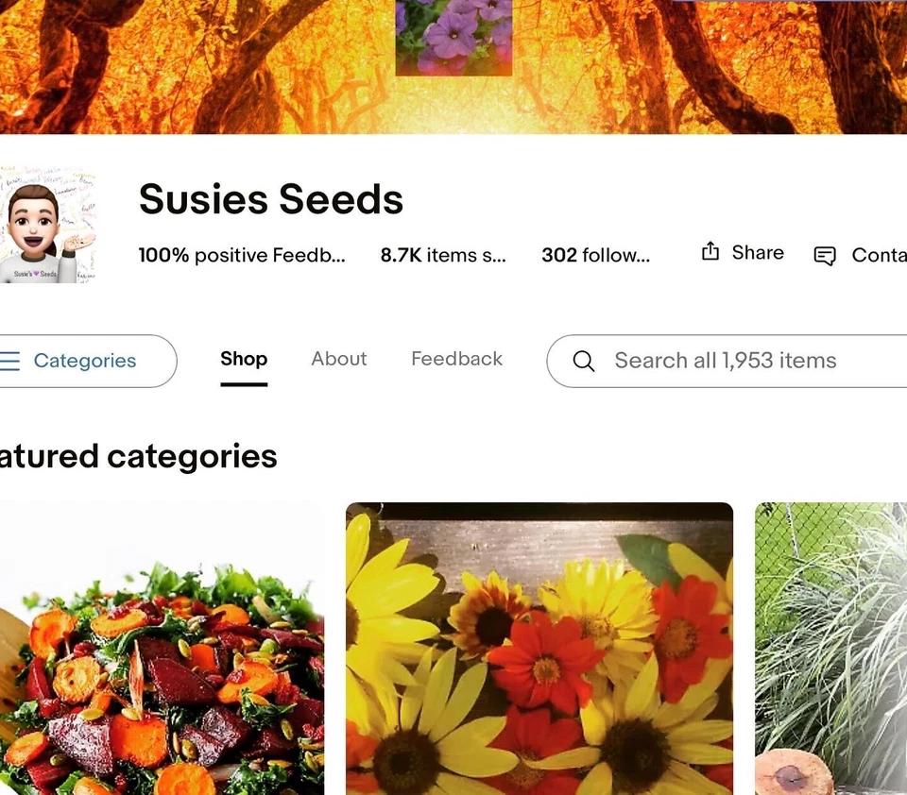Click the Susies Seeds store title
This screenshot has height=795, width=907.
coord(271,199)
